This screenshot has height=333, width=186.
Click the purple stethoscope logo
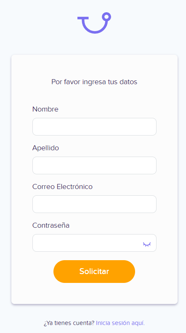coord(94,23)
